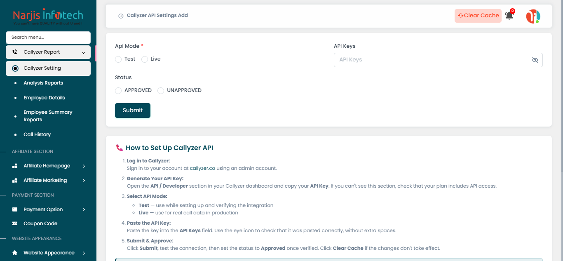This screenshot has height=261, width=563.
Task: Click the Clear Cache button
Action: coord(478,16)
